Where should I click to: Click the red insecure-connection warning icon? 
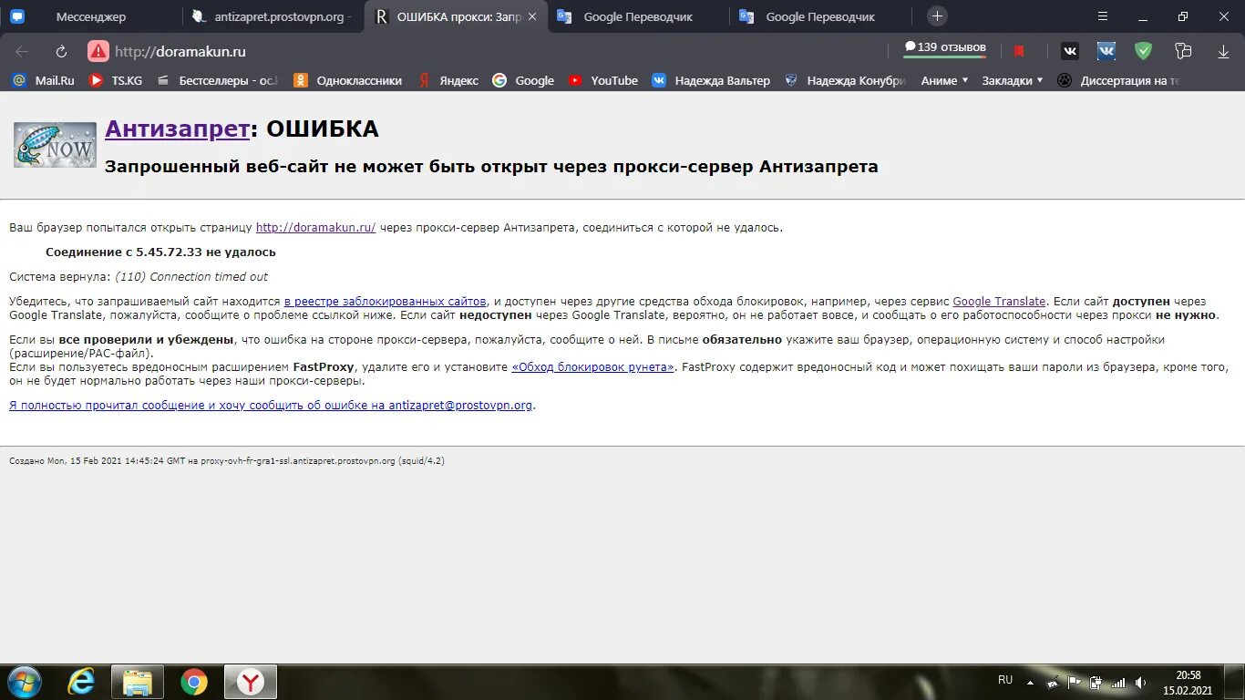(98, 52)
